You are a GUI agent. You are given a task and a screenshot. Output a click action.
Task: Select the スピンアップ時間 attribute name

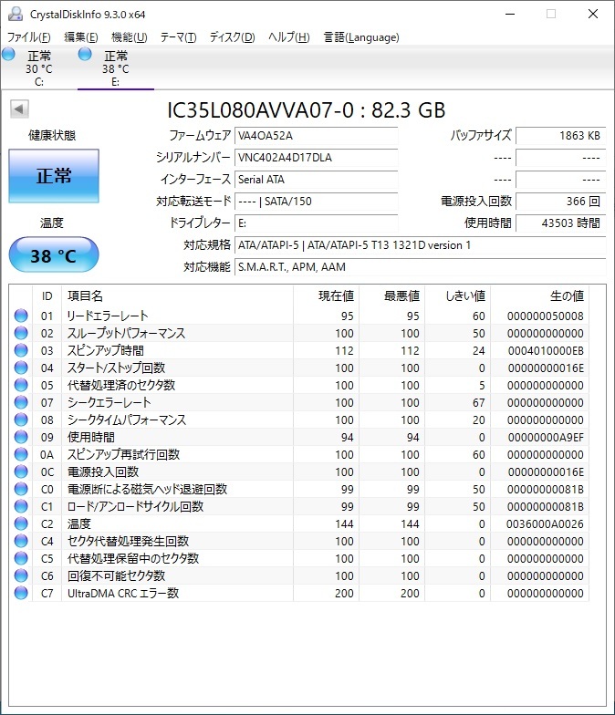(106, 350)
